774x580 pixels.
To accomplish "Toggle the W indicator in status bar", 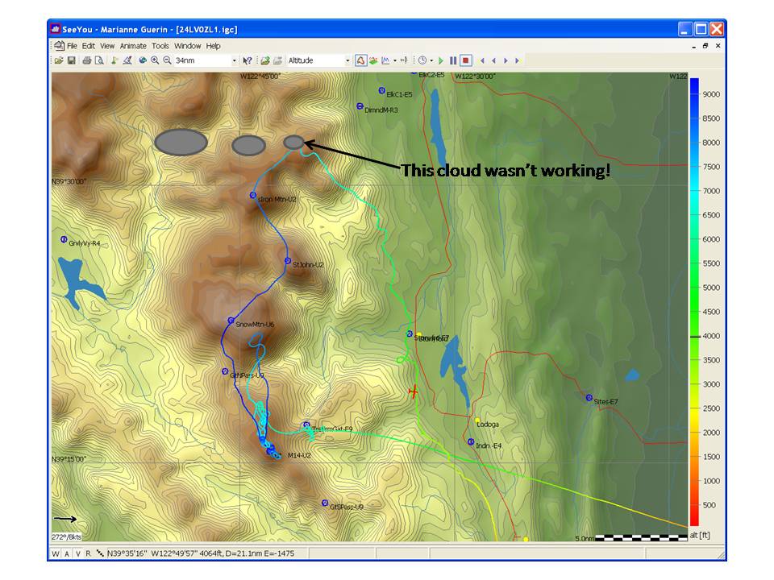I will click(56, 553).
